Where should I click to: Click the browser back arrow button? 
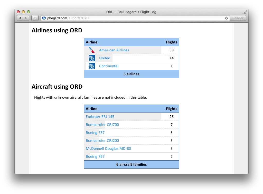pos(20,18)
